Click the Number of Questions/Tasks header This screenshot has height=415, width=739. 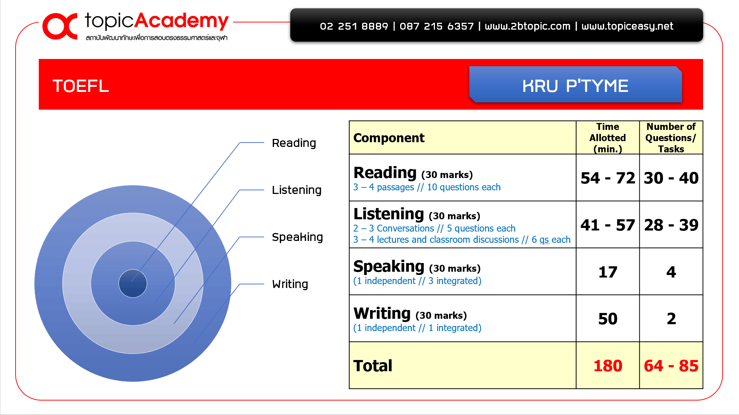(671, 138)
